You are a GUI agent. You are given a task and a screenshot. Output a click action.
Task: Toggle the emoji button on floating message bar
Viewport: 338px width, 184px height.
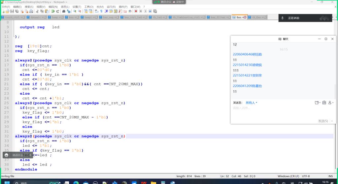click(6, 155)
